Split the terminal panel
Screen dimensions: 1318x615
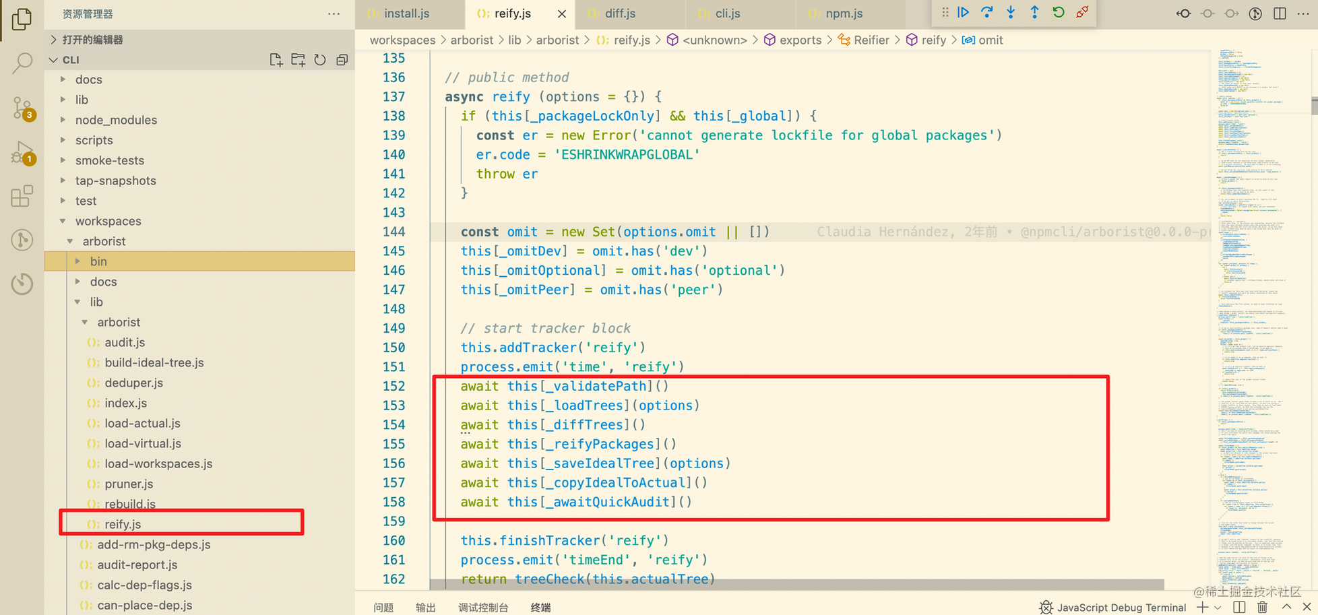(x=1239, y=607)
